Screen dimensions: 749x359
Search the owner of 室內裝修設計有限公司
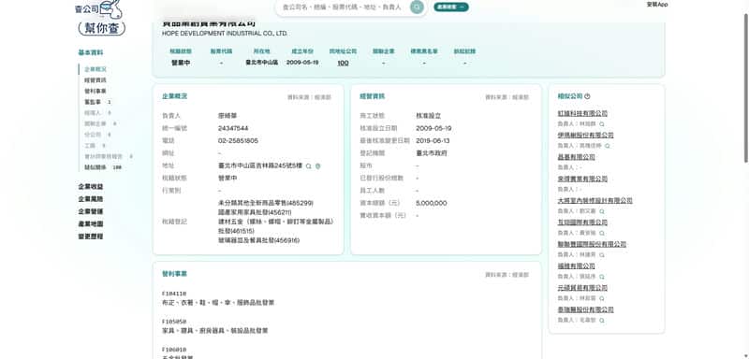click(x=601, y=211)
